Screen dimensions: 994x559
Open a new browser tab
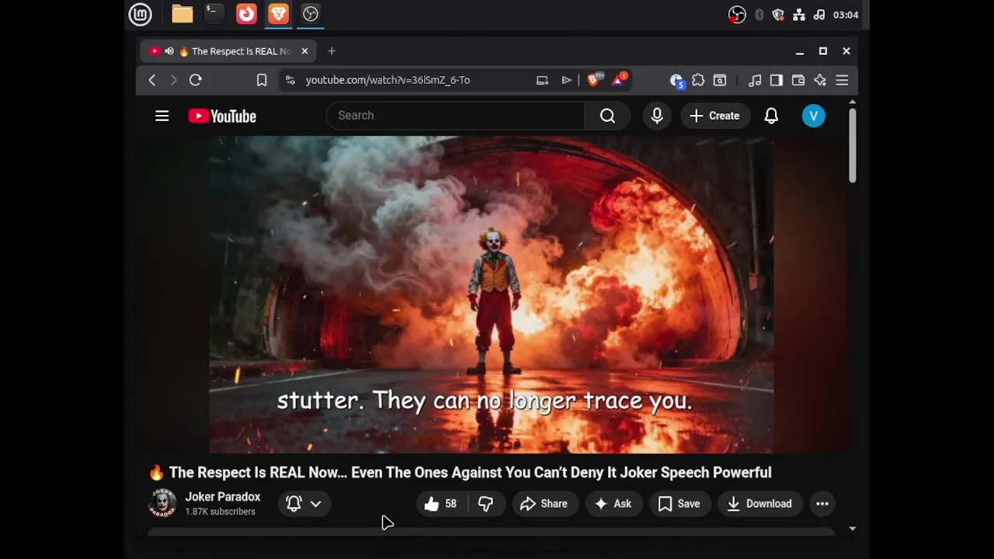(x=332, y=51)
